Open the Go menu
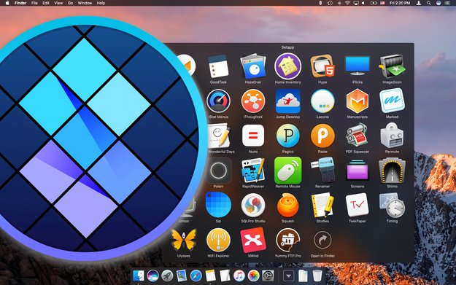The height and width of the screenshot is (285, 456). pos(70,3)
